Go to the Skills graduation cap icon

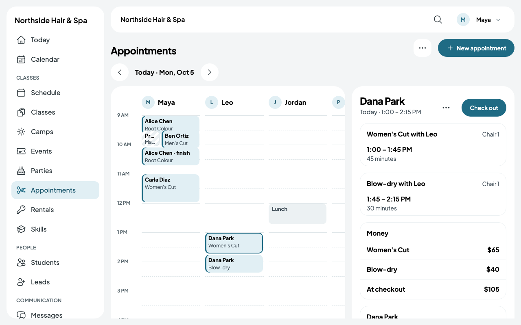pos(21,229)
